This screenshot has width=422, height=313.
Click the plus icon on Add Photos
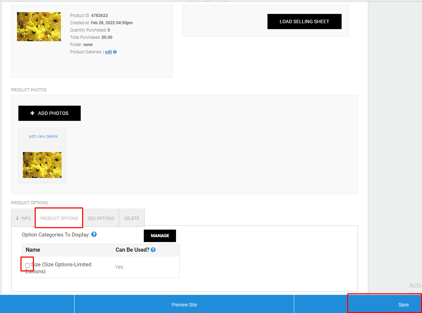(x=32, y=113)
